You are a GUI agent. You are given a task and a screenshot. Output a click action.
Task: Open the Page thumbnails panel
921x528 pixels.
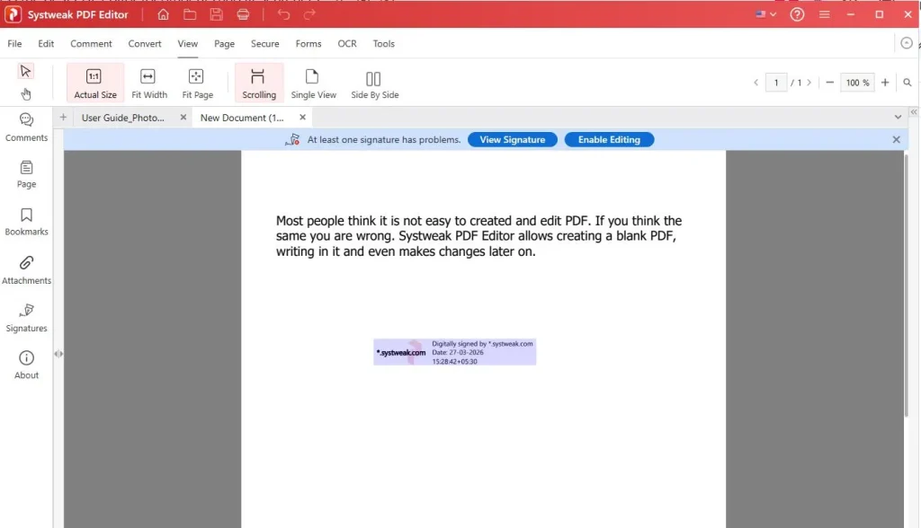(26, 174)
